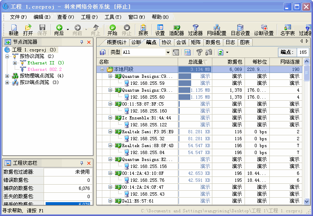This screenshot has width=313, height=216.
Task: Sort by the 名称 column header
Action: [137, 62]
